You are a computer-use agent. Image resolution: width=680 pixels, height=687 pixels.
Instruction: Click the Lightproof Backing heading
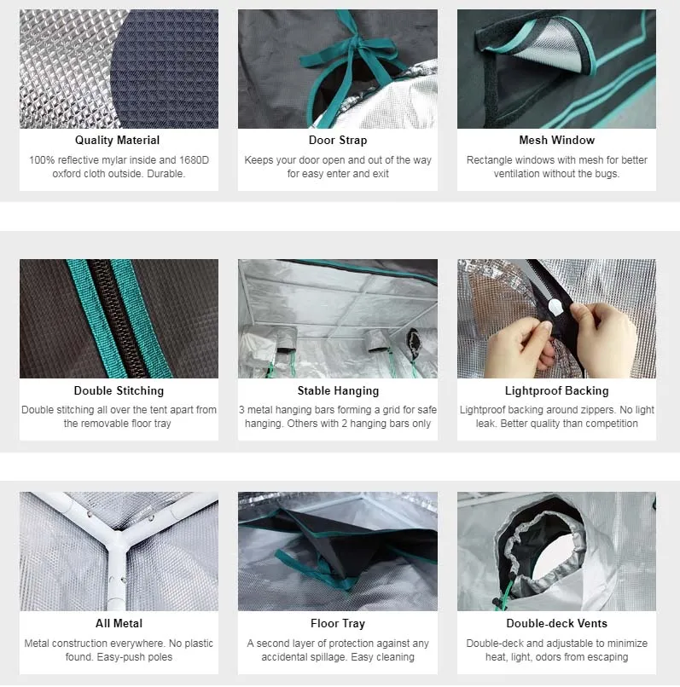coord(557,391)
